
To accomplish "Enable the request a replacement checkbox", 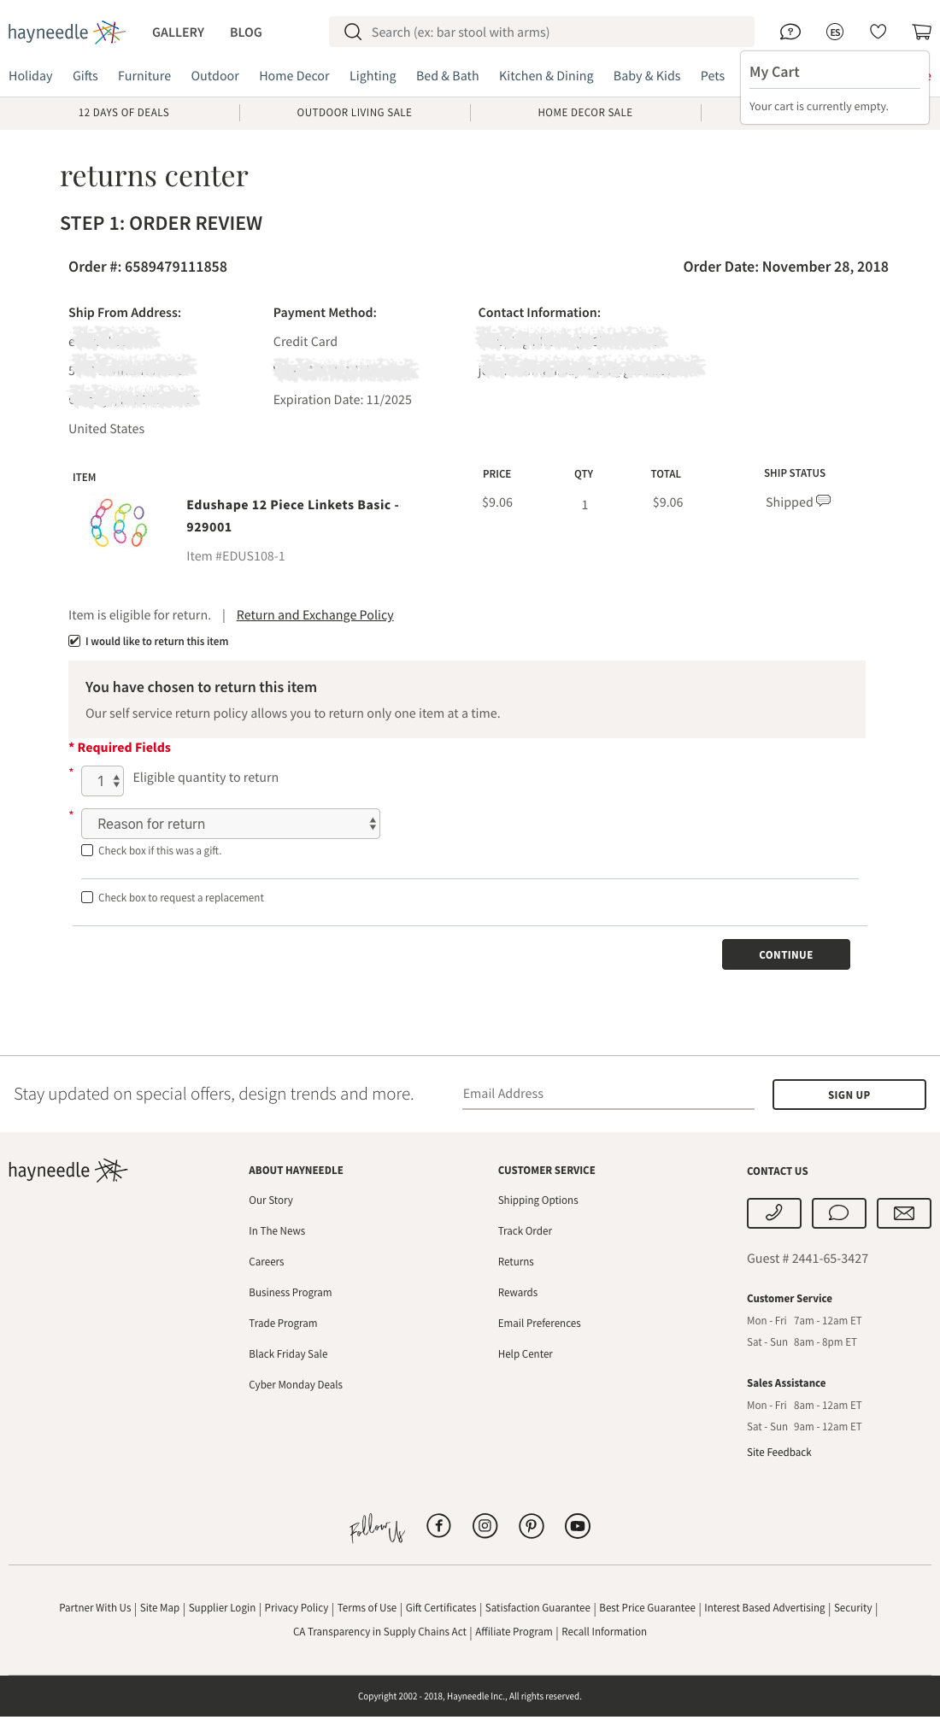I will [87, 896].
